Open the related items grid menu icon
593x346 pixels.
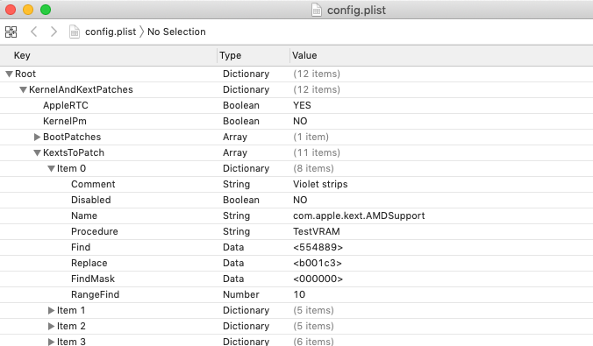[x=11, y=32]
